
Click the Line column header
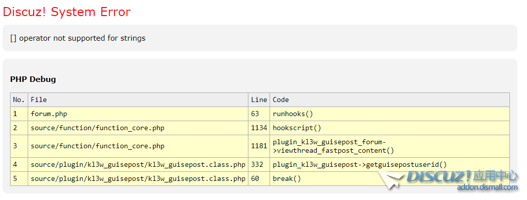(x=259, y=100)
